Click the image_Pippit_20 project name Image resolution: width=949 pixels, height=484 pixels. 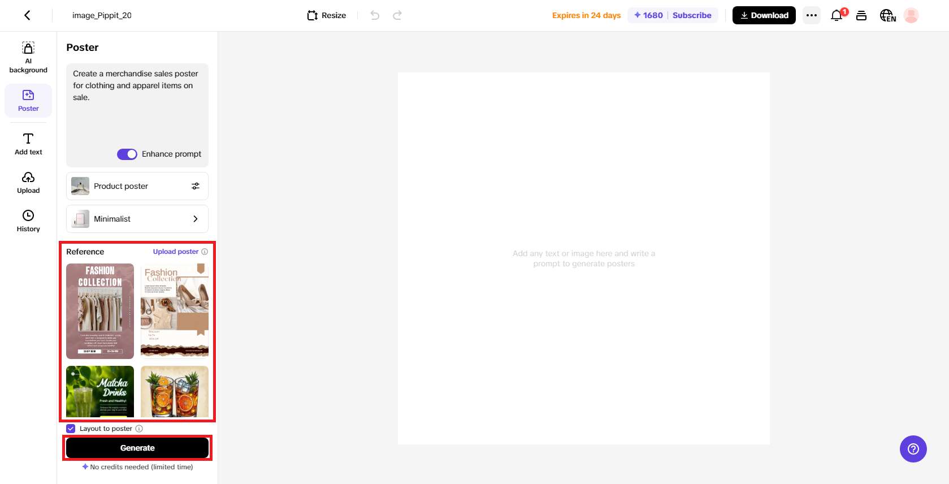pyautogui.click(x=102, y=15)
